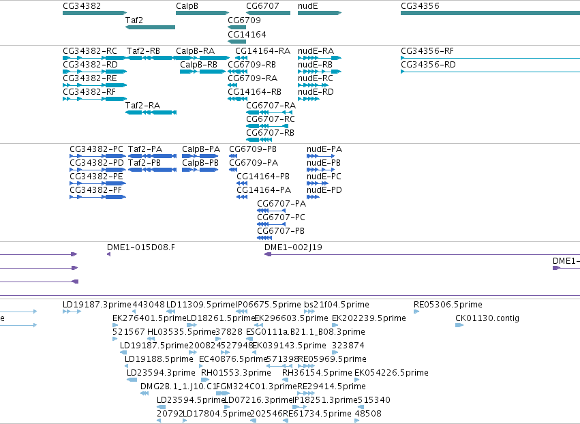
Task: Select the CalpB gene feature
Action: (x=202, y=13)
